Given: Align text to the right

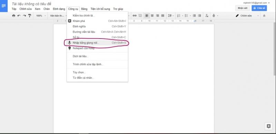Looking at the screenshot, I should point(158,16).
